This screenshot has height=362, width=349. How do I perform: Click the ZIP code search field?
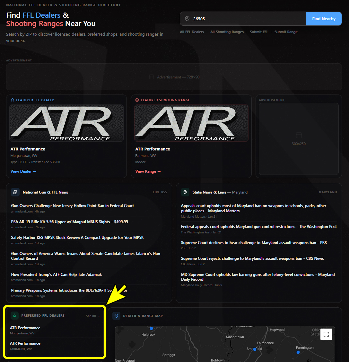[x=247, y=19]
